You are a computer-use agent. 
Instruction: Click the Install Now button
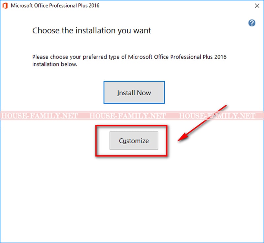[134, 92]
